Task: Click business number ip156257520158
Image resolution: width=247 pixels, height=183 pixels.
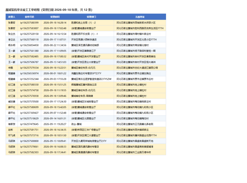Action: 29,34
